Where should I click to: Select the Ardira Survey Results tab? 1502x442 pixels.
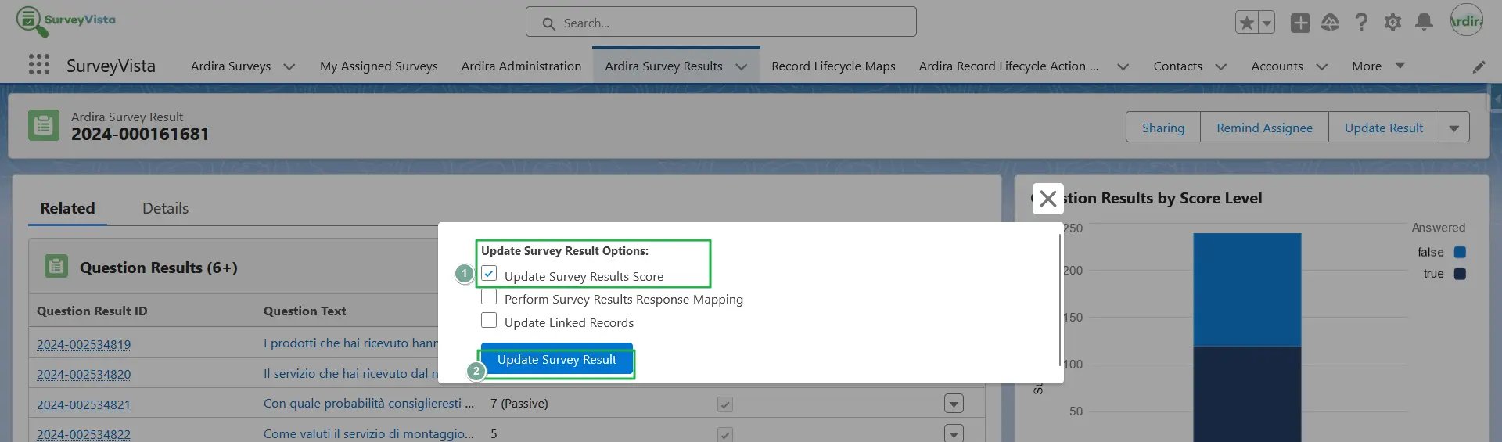[x=663, y=66]
